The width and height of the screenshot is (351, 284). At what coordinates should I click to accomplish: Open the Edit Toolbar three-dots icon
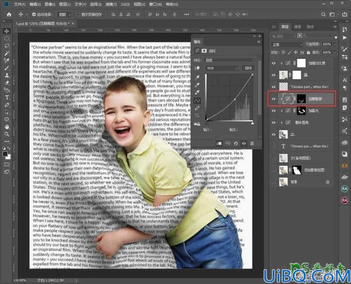click(x=7, y=141)
